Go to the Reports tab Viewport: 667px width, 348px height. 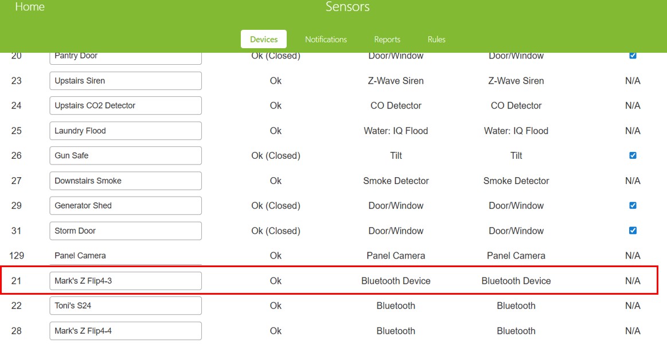387,40
